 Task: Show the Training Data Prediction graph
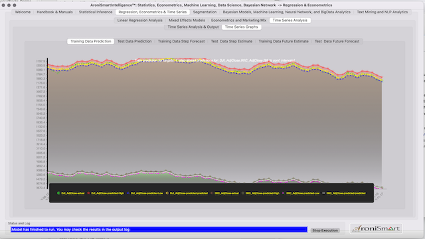(x=91, y=41)
